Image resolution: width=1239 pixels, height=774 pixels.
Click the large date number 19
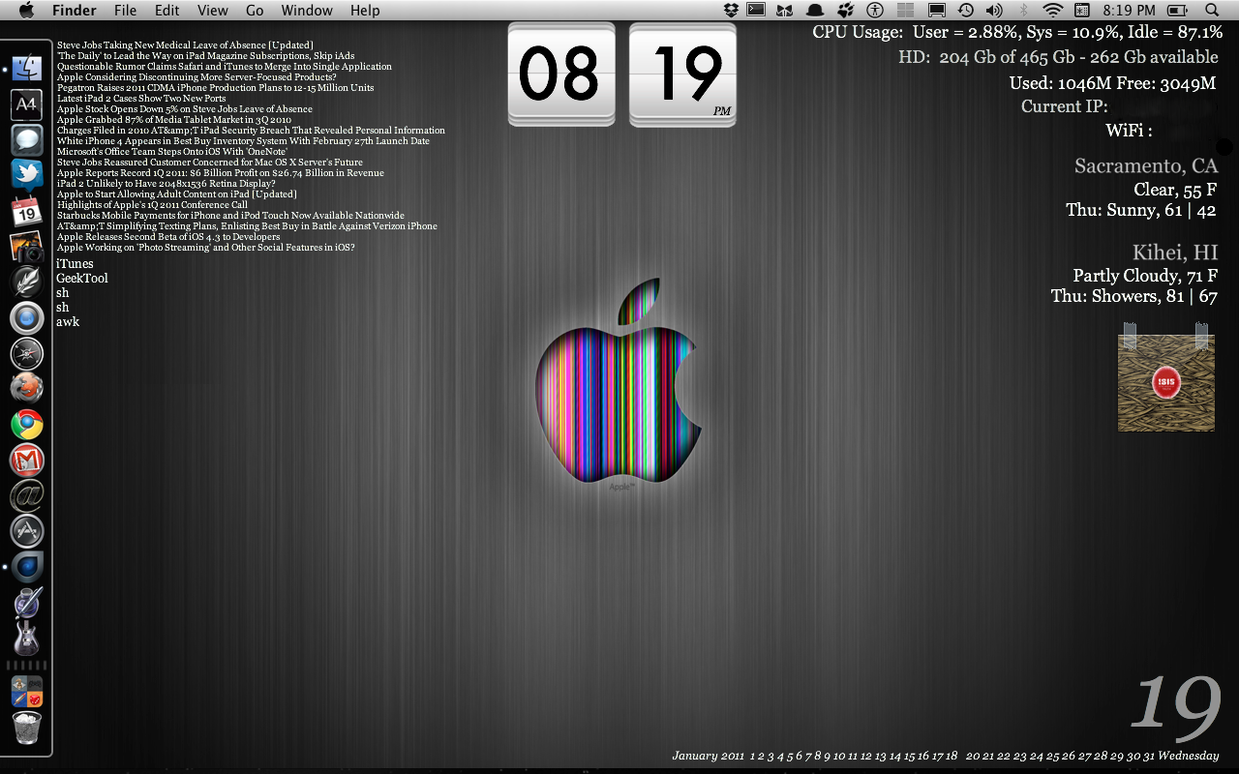(1176, 704)
